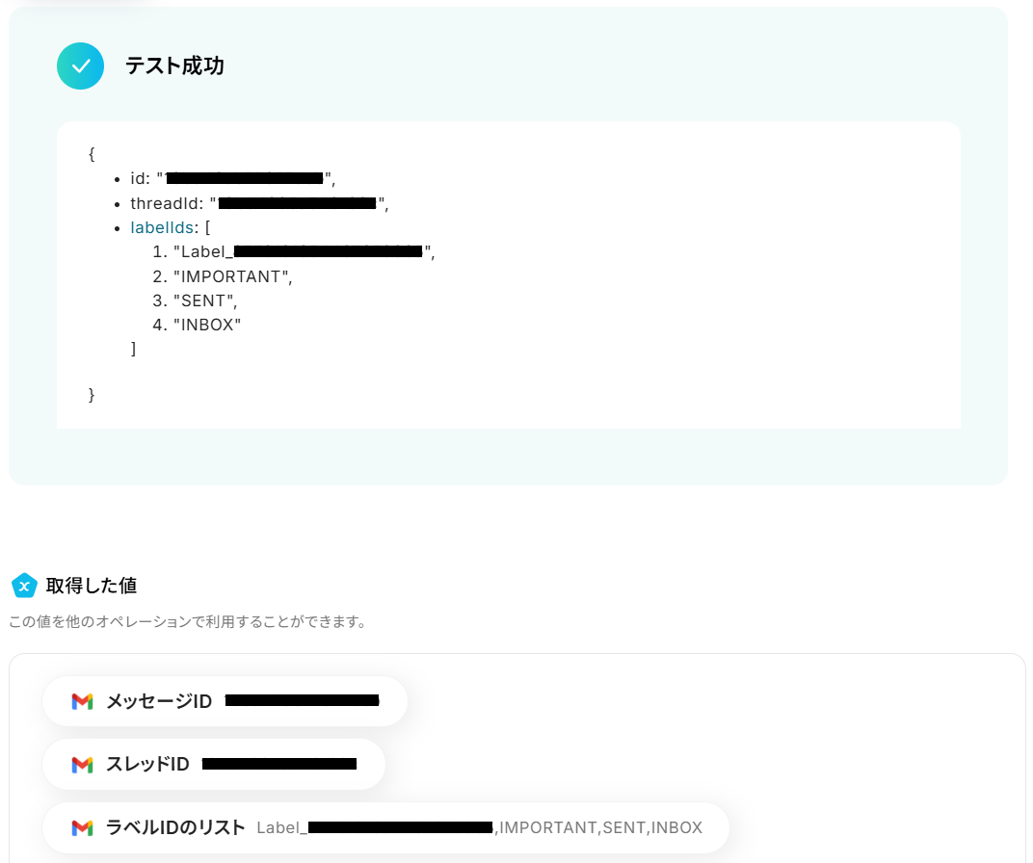1033x863 pixels.
Task: Click the "INBOX" label entry in JSON
Action: pos(207,325)
